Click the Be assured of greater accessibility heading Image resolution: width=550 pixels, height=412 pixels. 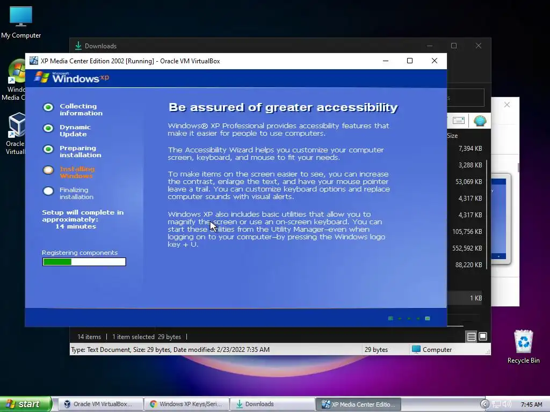click(x=284, y=107)
